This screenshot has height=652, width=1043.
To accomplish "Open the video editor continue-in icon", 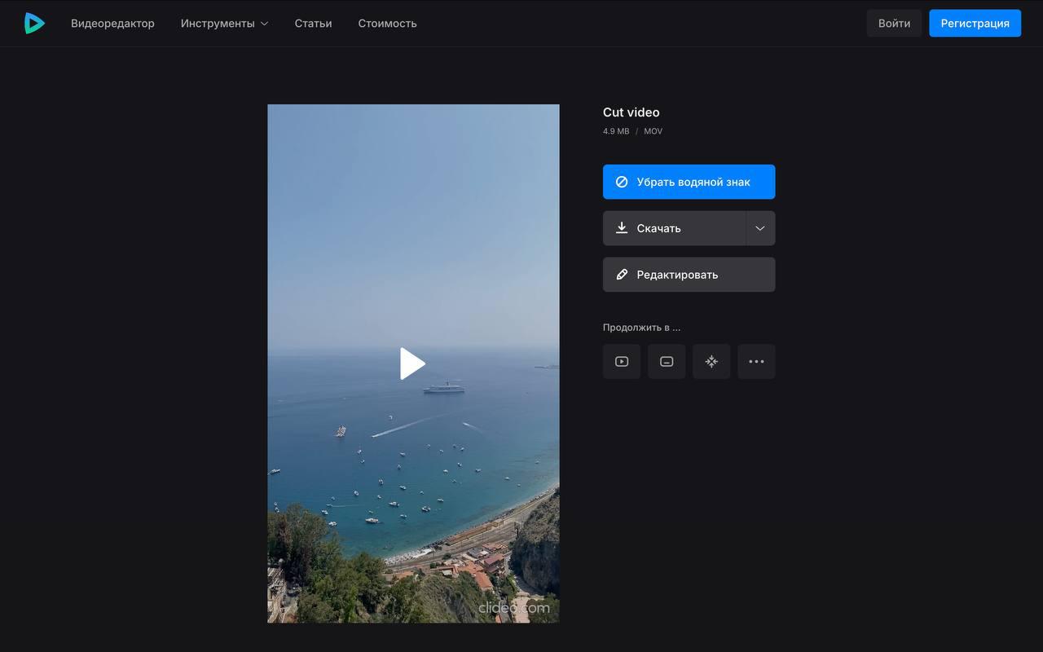I will click(622, 362).
